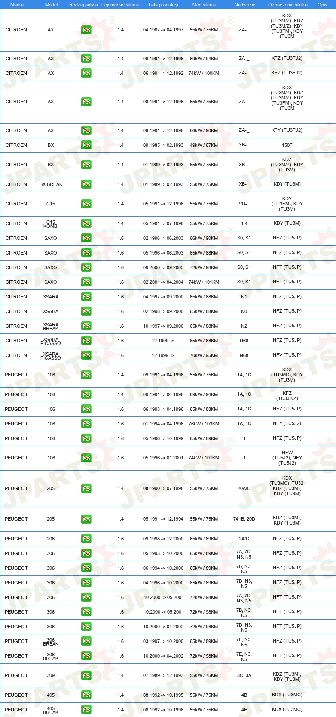This screenshot has height=717, width=336.
Task: Click the '49kW / 67KM' power cell
Action: click(204, 145)
